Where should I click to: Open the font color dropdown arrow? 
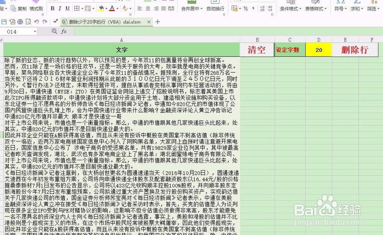[118, 9]
